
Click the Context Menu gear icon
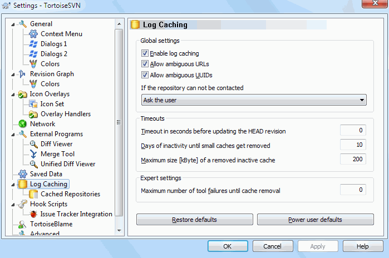click(x=33, y=34)
